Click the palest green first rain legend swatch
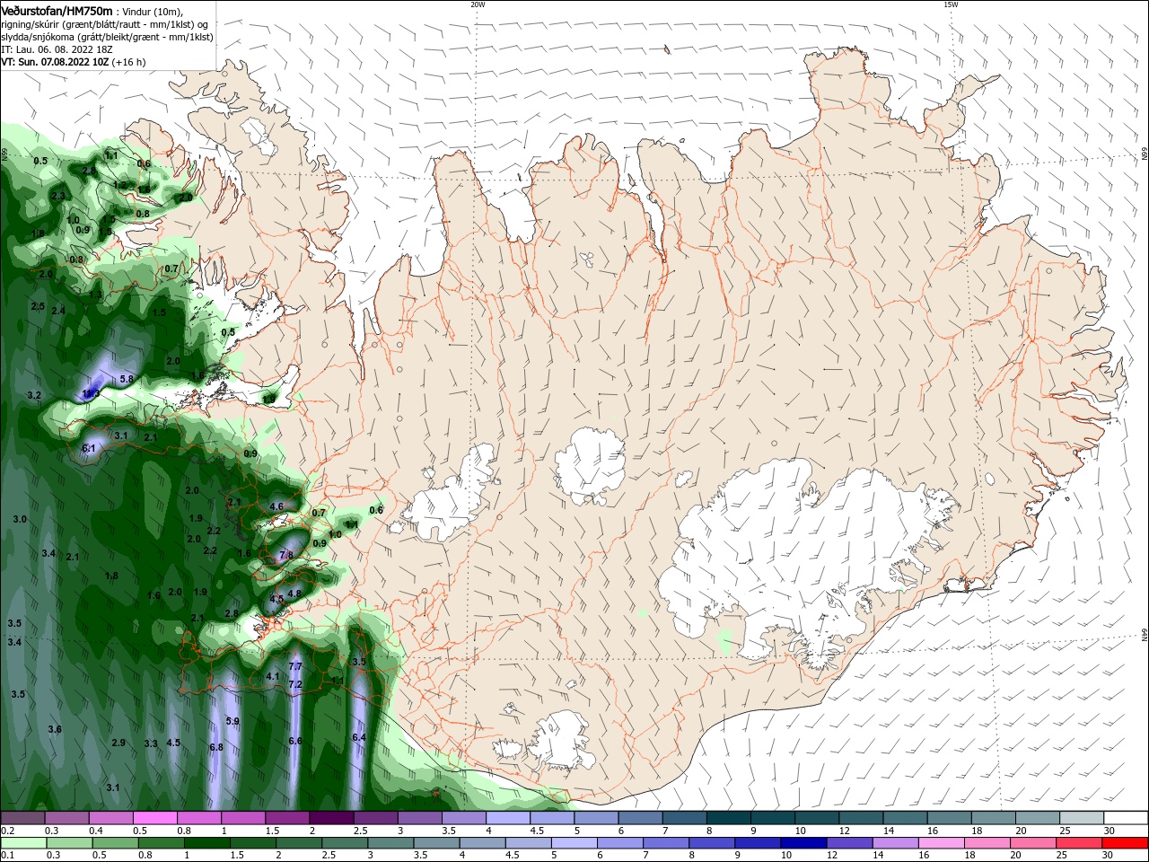Screen dimensions: 1149x862 (23, 842)
